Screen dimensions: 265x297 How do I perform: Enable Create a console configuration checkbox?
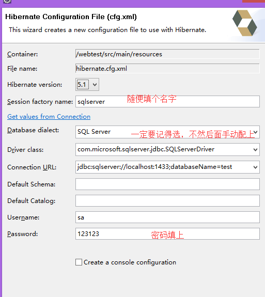tap(79, 262)
